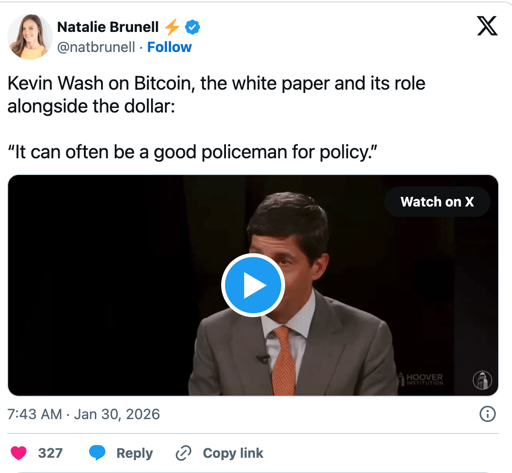The image size is (512, 473).
Task: Click the copy link chain icon
Action: click(x=183, y=453)
